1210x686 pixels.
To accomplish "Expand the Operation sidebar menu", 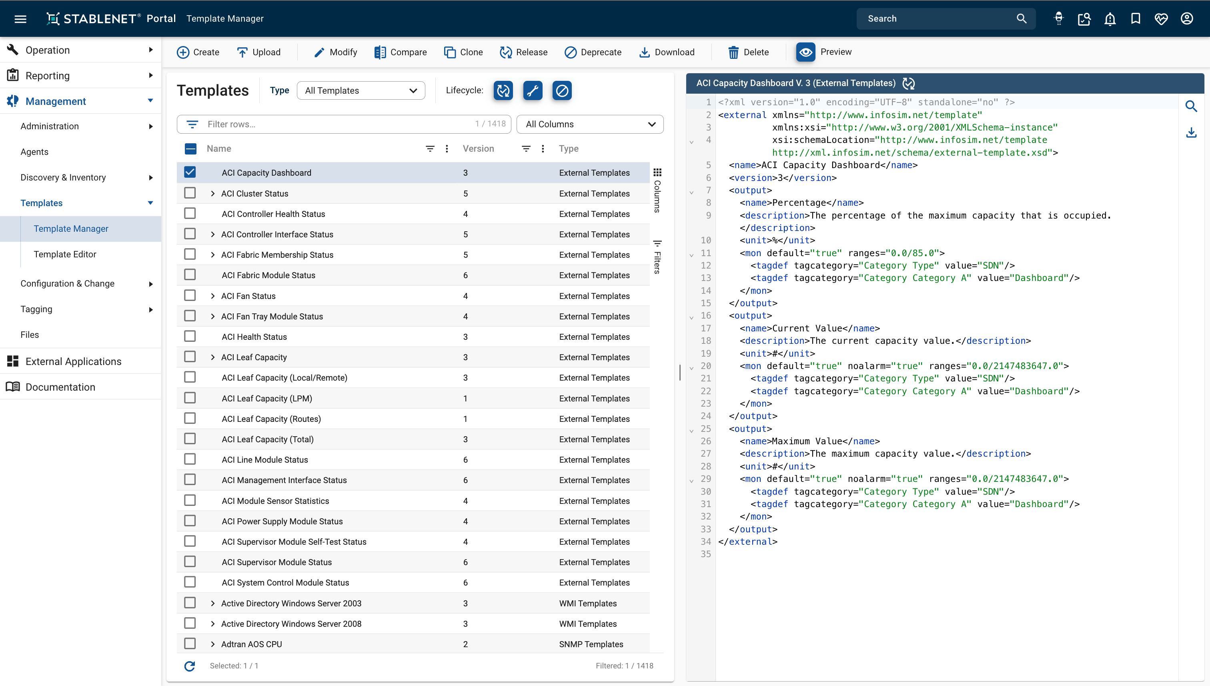I will pos(80,50).
